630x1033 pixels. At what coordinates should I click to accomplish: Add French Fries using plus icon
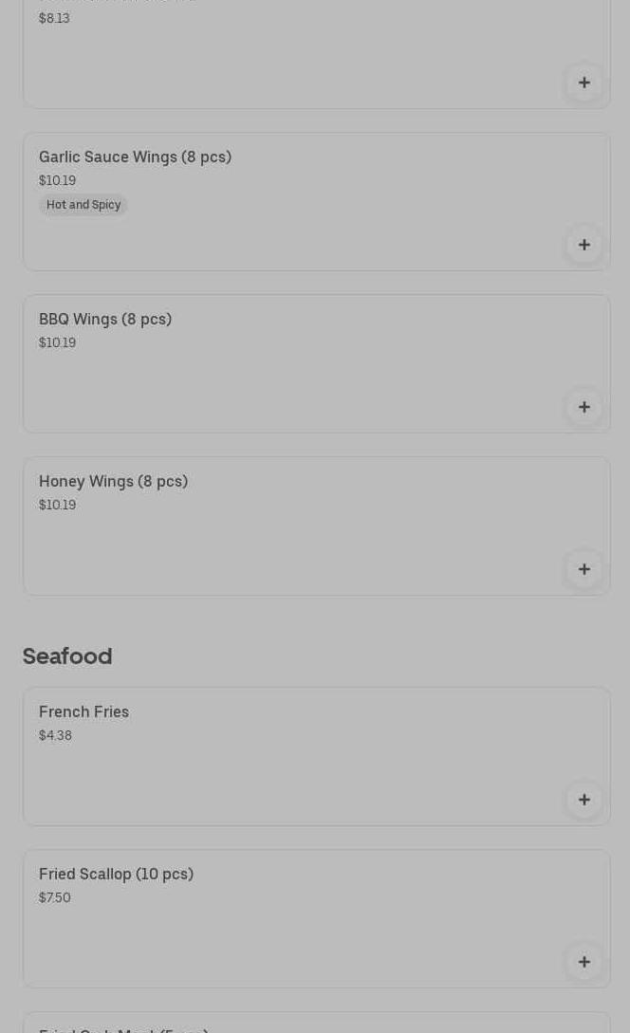[x=584, y=800]
